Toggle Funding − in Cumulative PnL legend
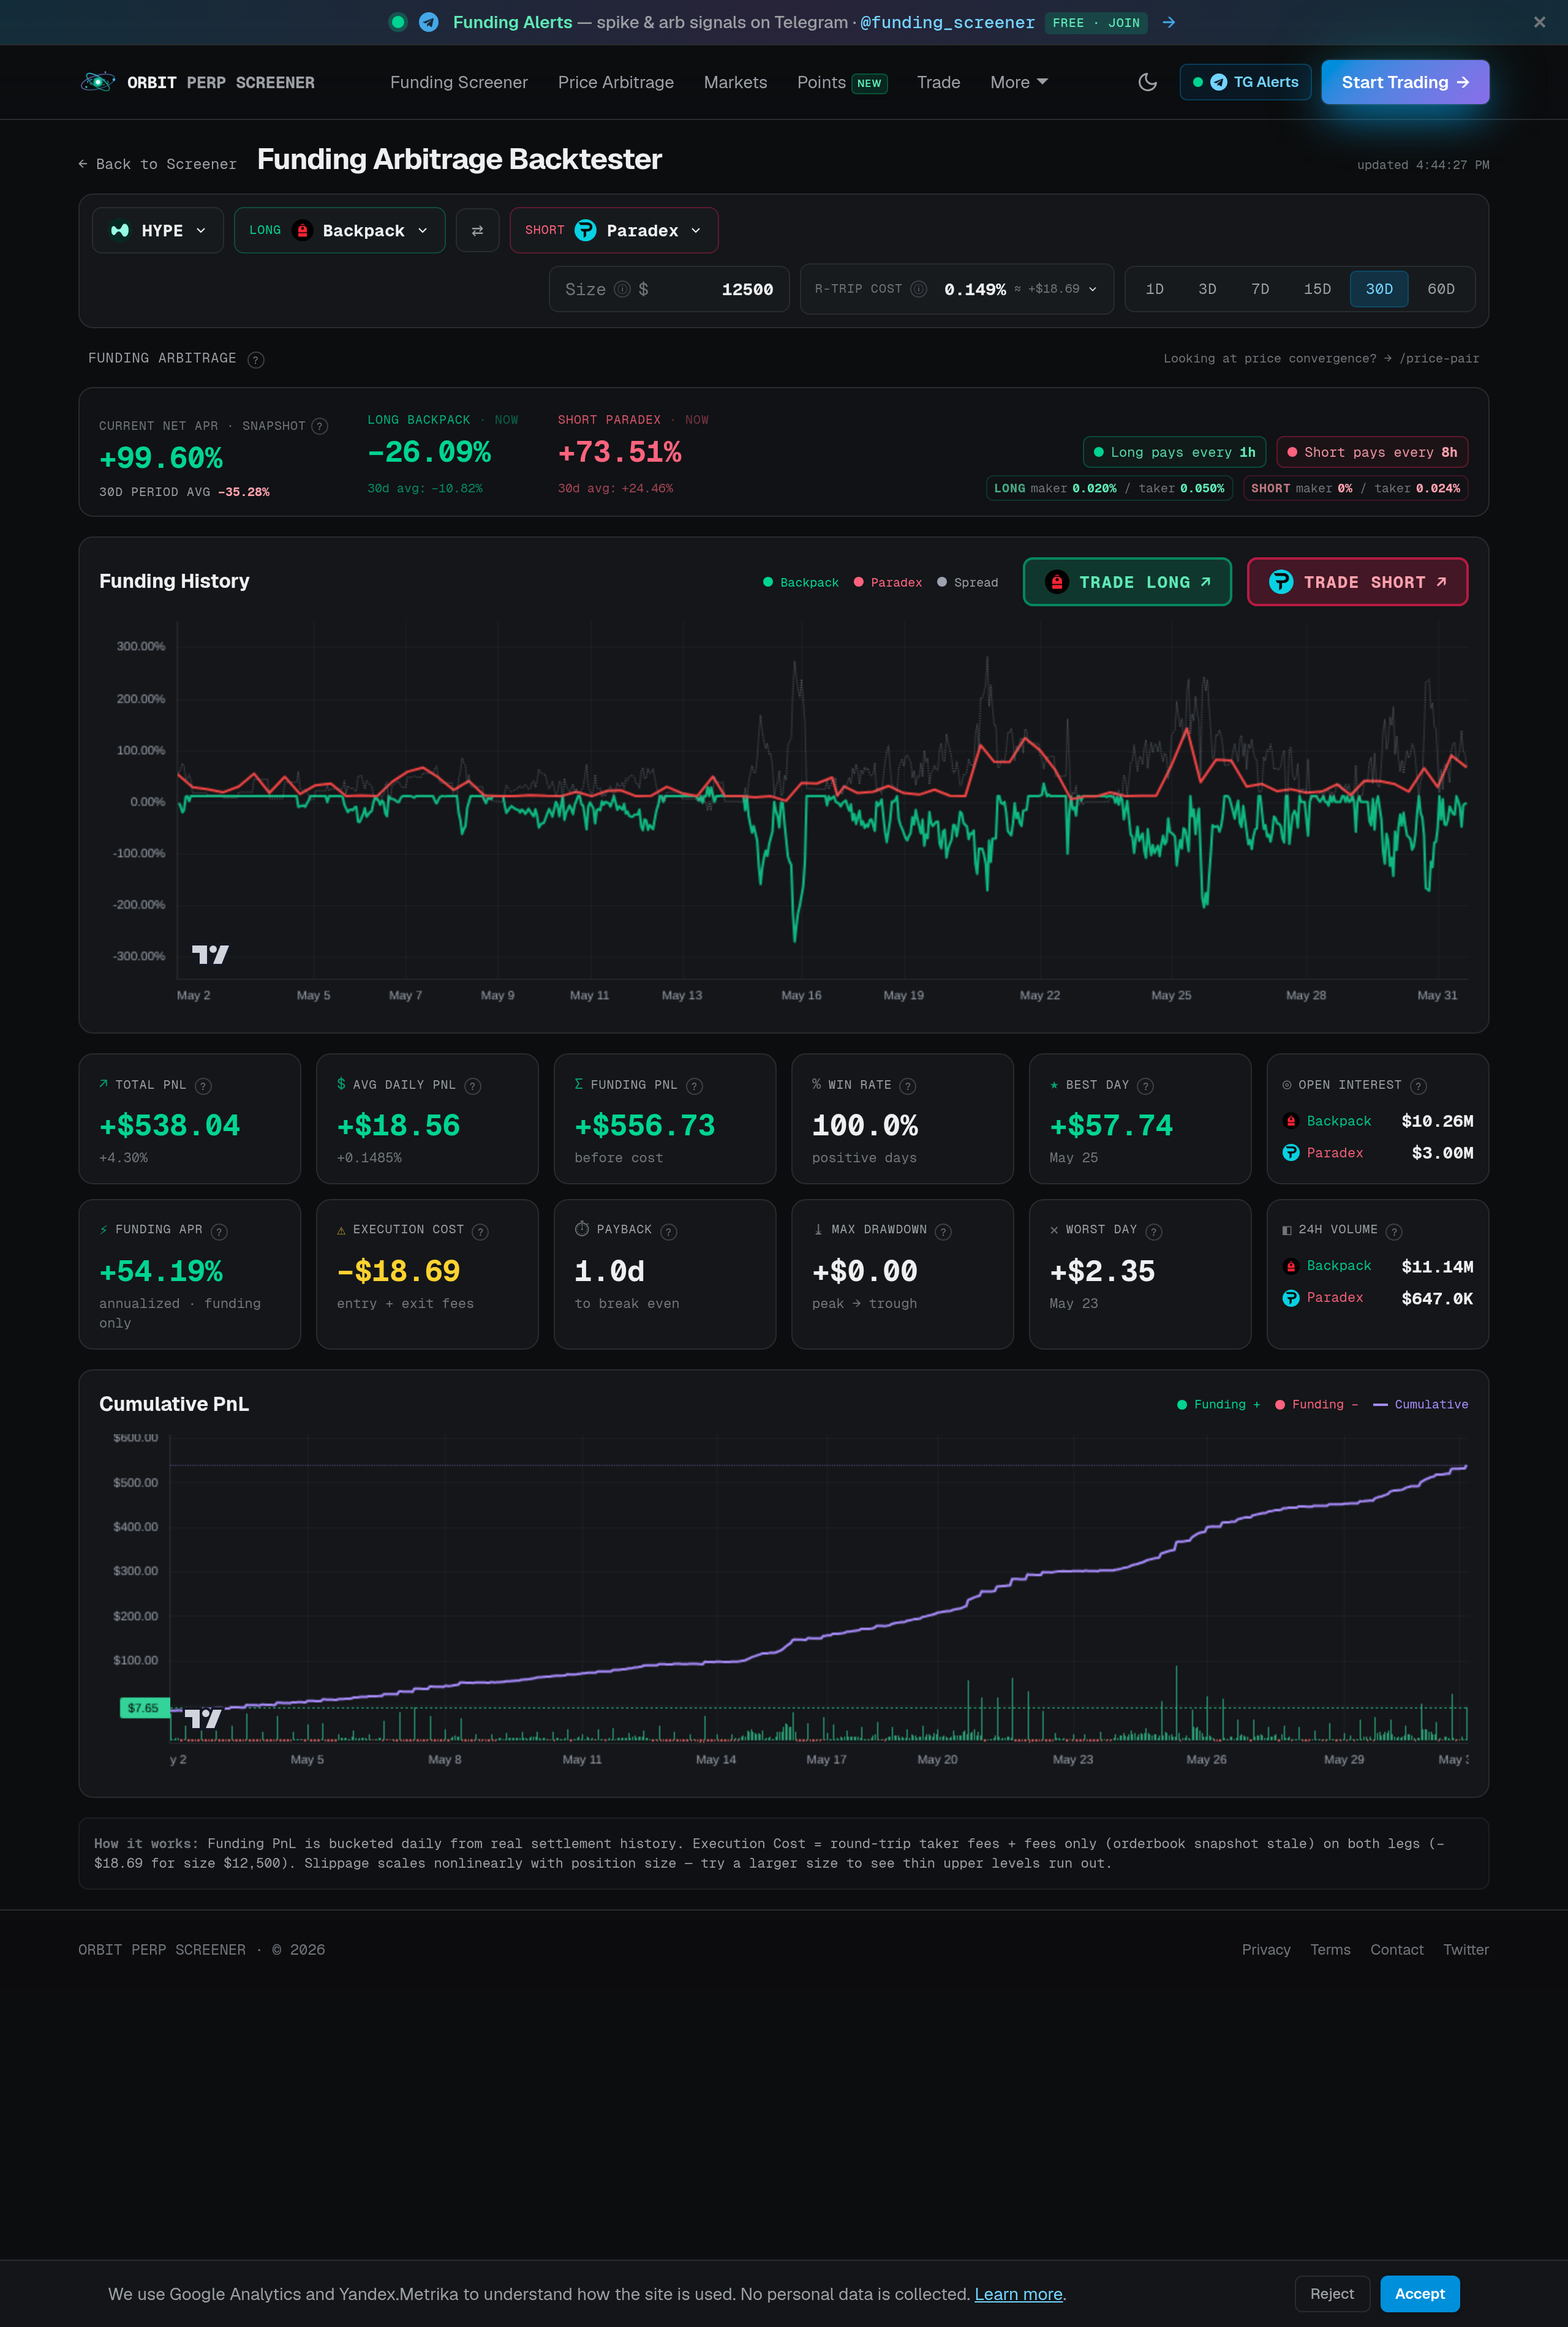The image size is (1568, 2327). click(1316, 1404)
